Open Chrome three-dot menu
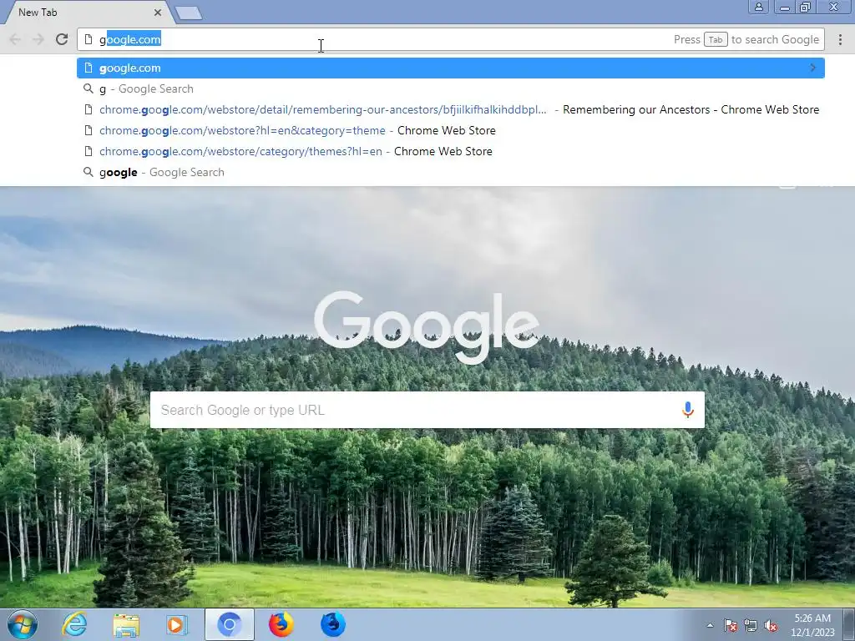 point(840,39)
